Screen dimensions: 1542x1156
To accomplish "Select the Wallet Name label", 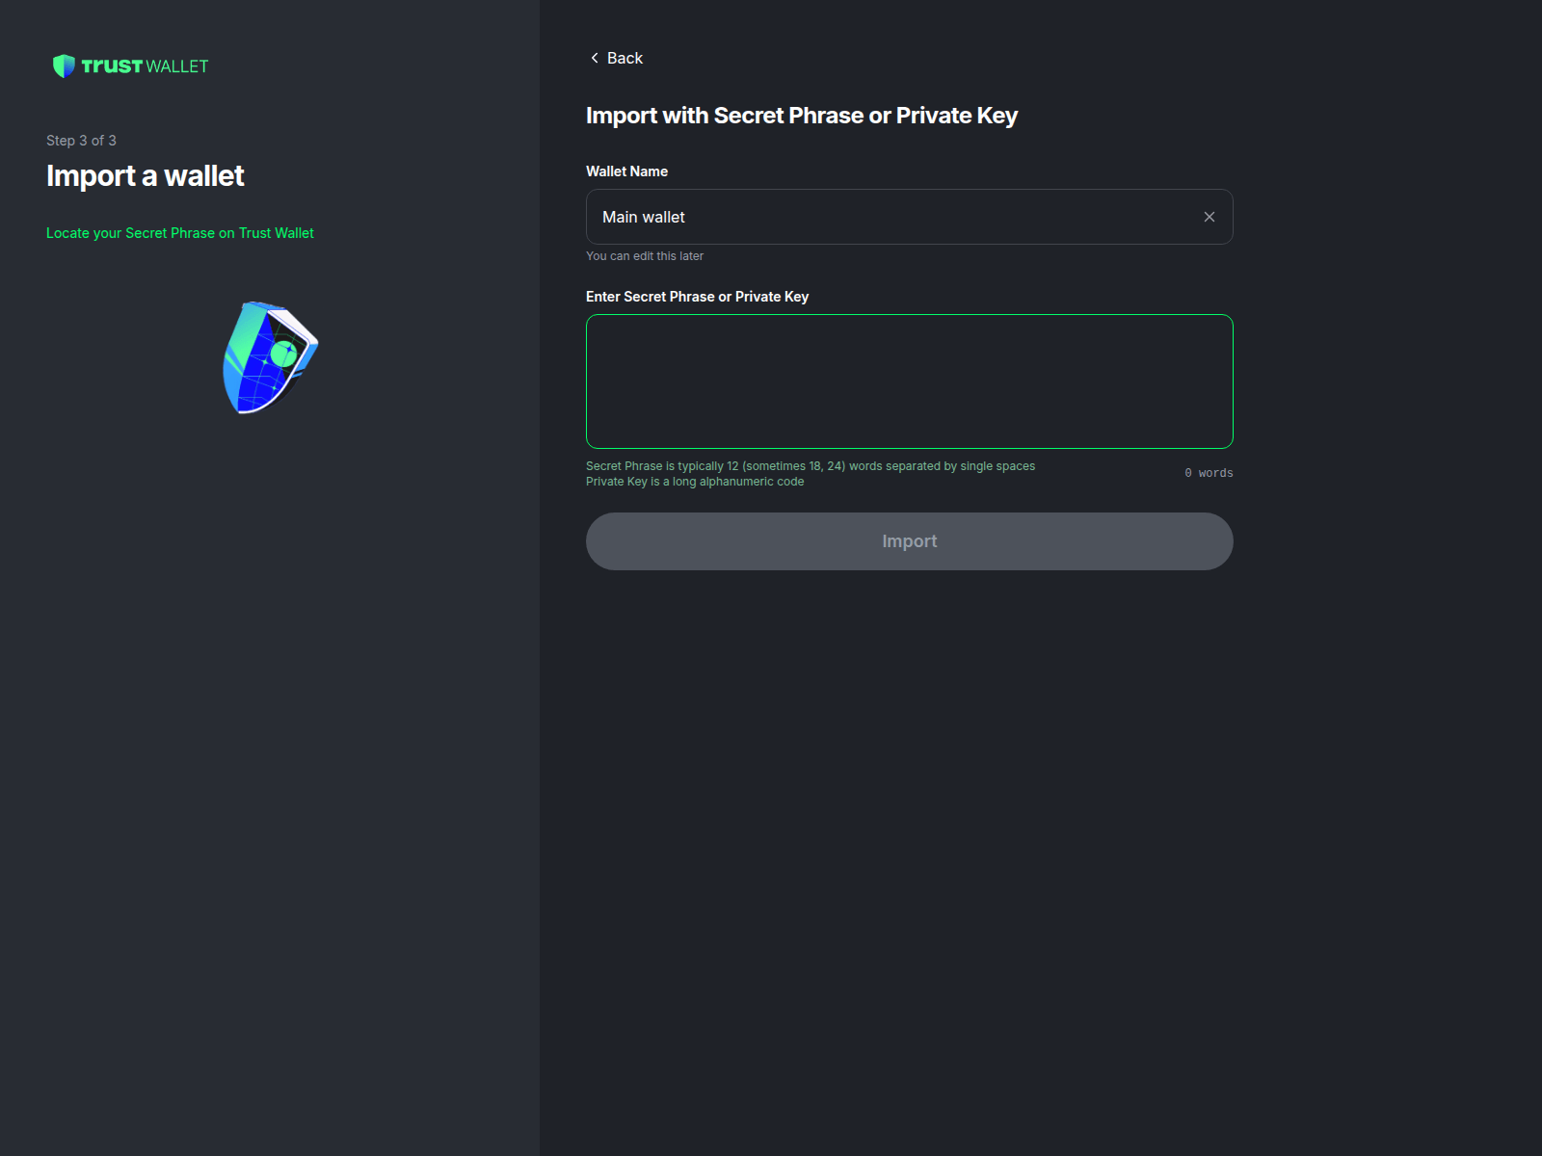I will (626, 171).
